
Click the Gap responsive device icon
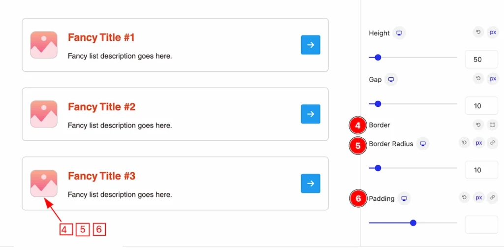(391, 79)
